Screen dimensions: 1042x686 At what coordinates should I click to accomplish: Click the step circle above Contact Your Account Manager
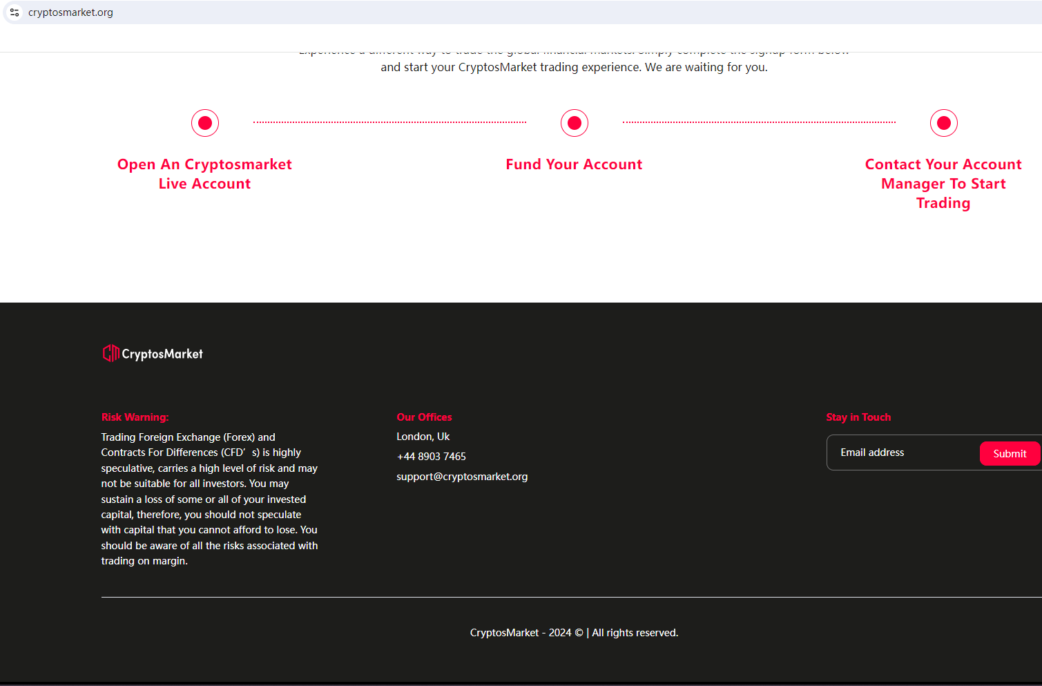point(944,123)
